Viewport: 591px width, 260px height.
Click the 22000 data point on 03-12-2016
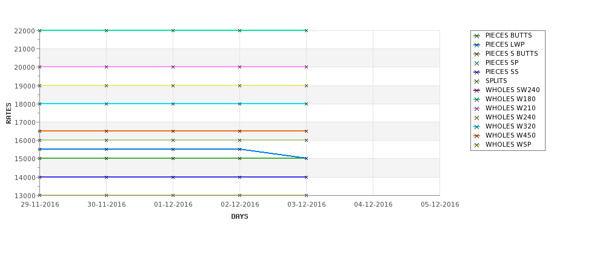[307, 30]
